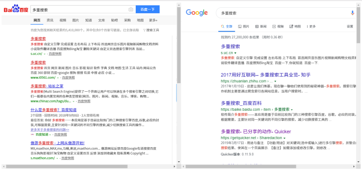
Task: Open 多重搜索_百度百科 result on Google
Action: click(241, 103)
